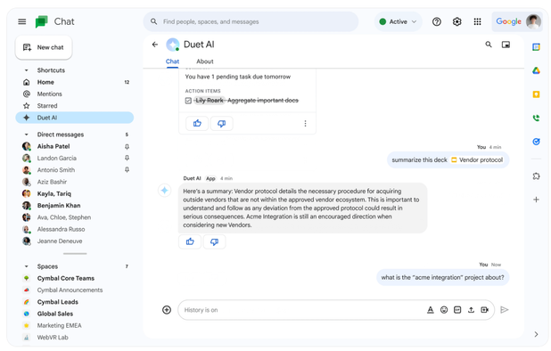Open Keep in the side panel
The height and width of the screenshot is (351, 551).
[536, 94]
